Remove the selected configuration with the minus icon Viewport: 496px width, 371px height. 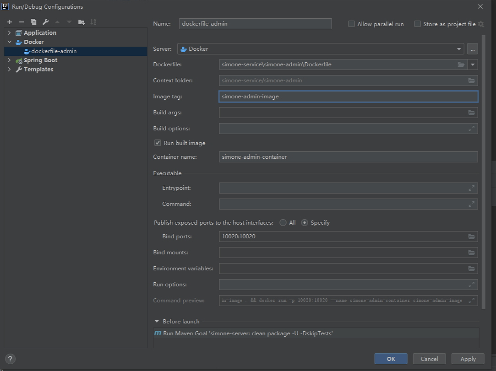click(22, 22)
